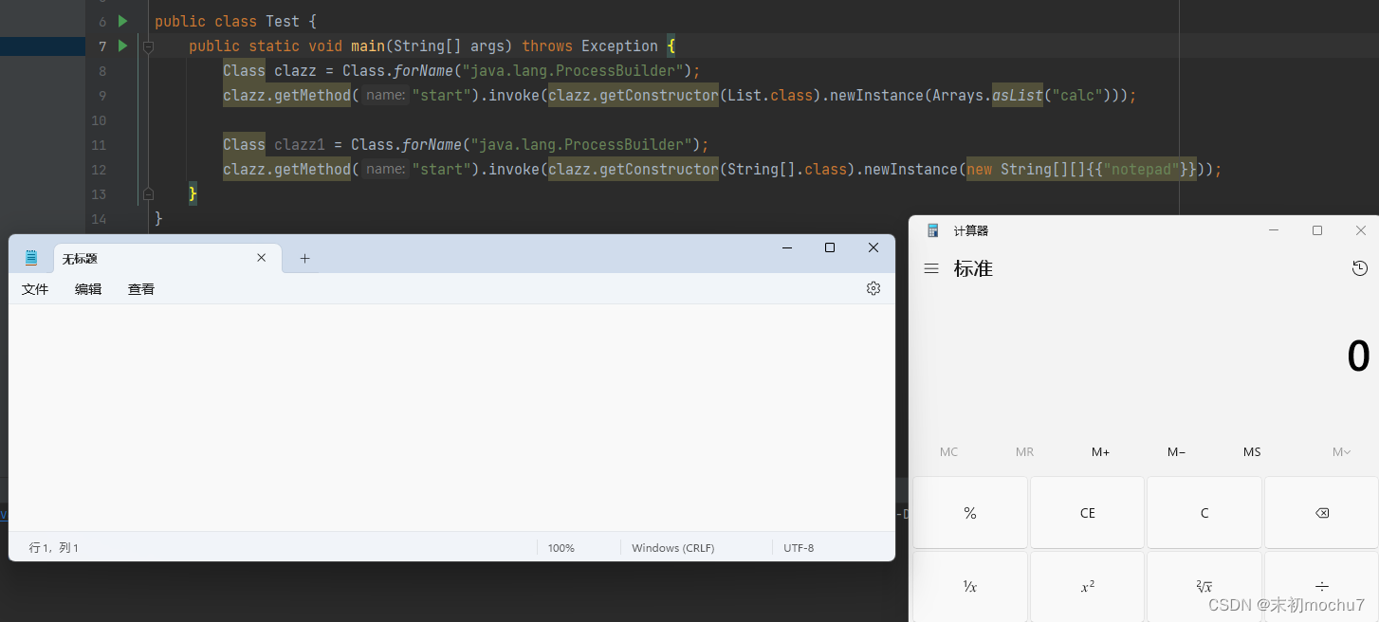The height and width of the screenshot is (622, 1379).
Task: Click the MR memory recall button
Action: pyautogui.click(x=1024, y=452)
